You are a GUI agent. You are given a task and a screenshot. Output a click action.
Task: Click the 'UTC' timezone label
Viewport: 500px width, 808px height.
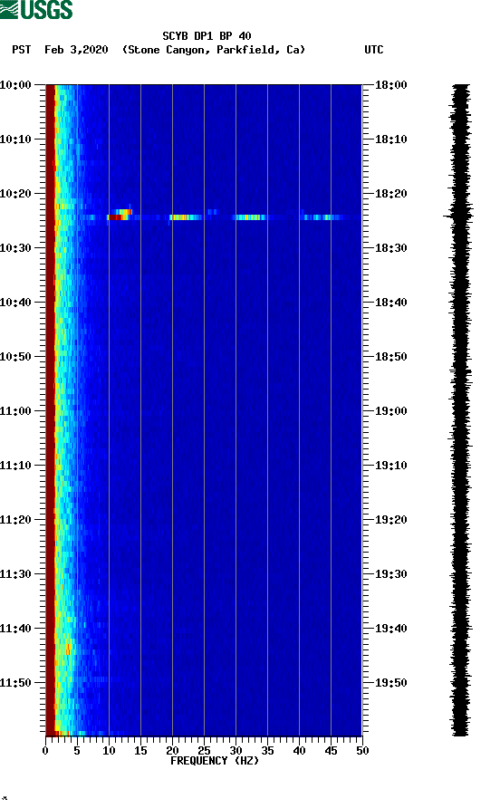pyautogui.click(x=374, y=50)
